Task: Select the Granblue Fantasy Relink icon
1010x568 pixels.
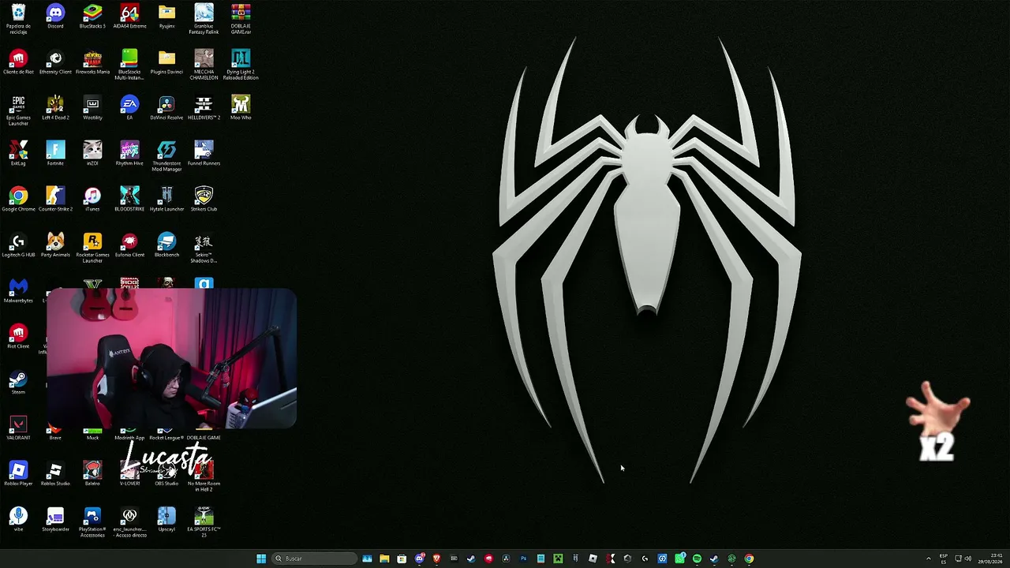Action: [204, 20]
